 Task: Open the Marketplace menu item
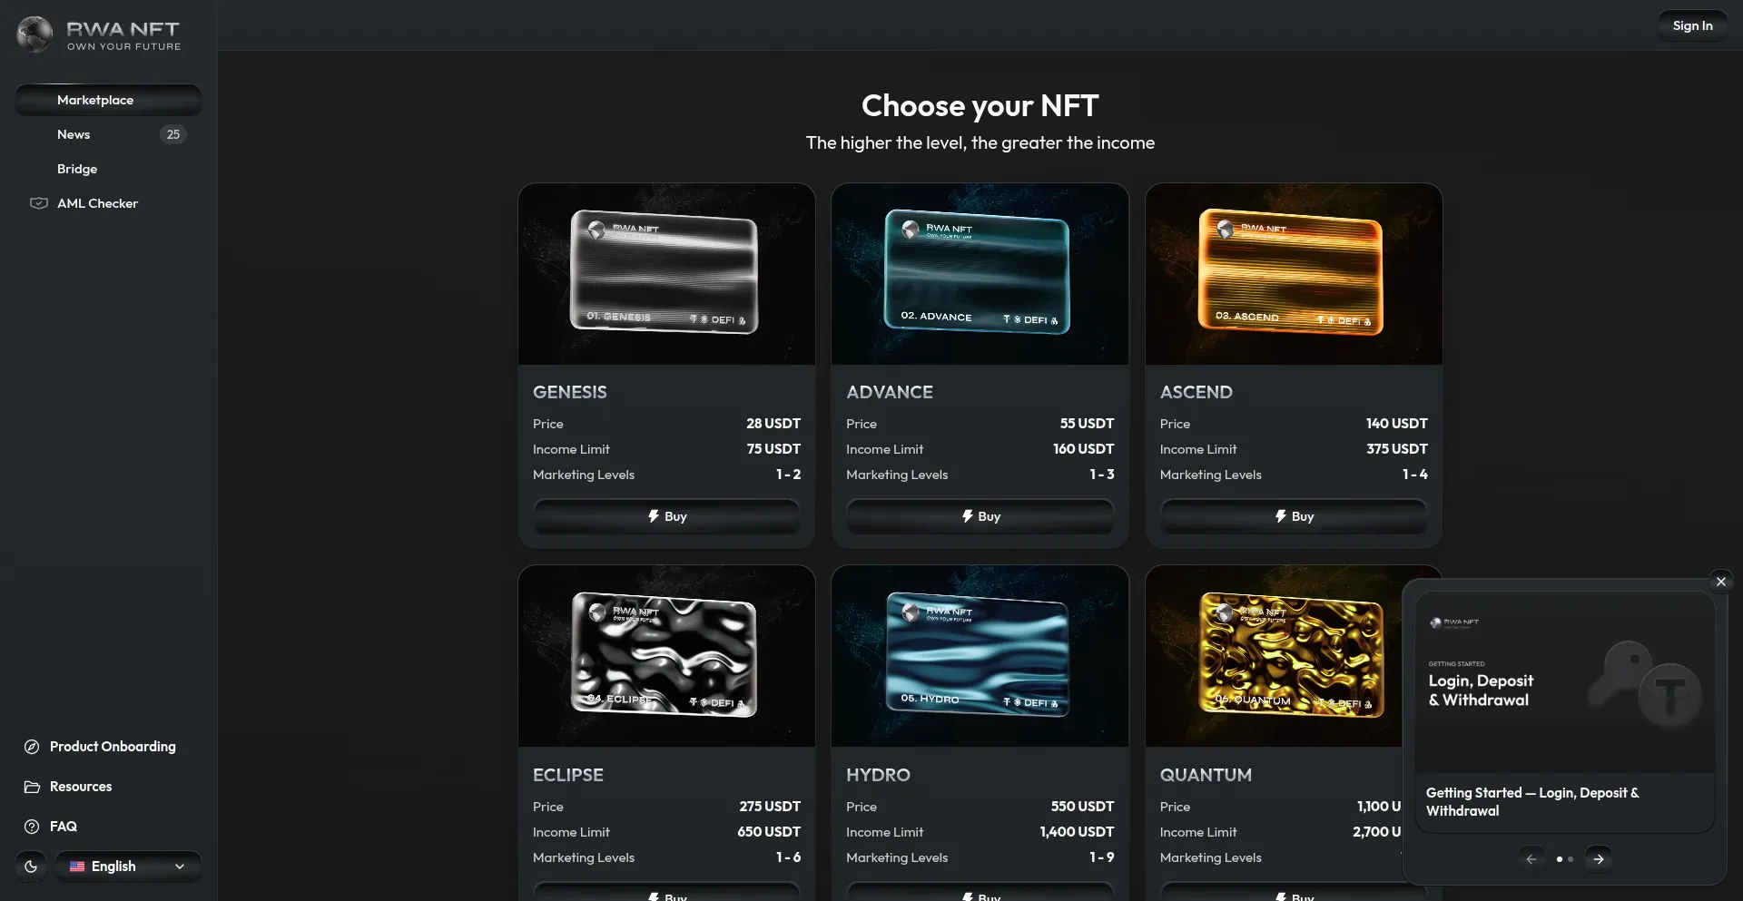(108, 100)
